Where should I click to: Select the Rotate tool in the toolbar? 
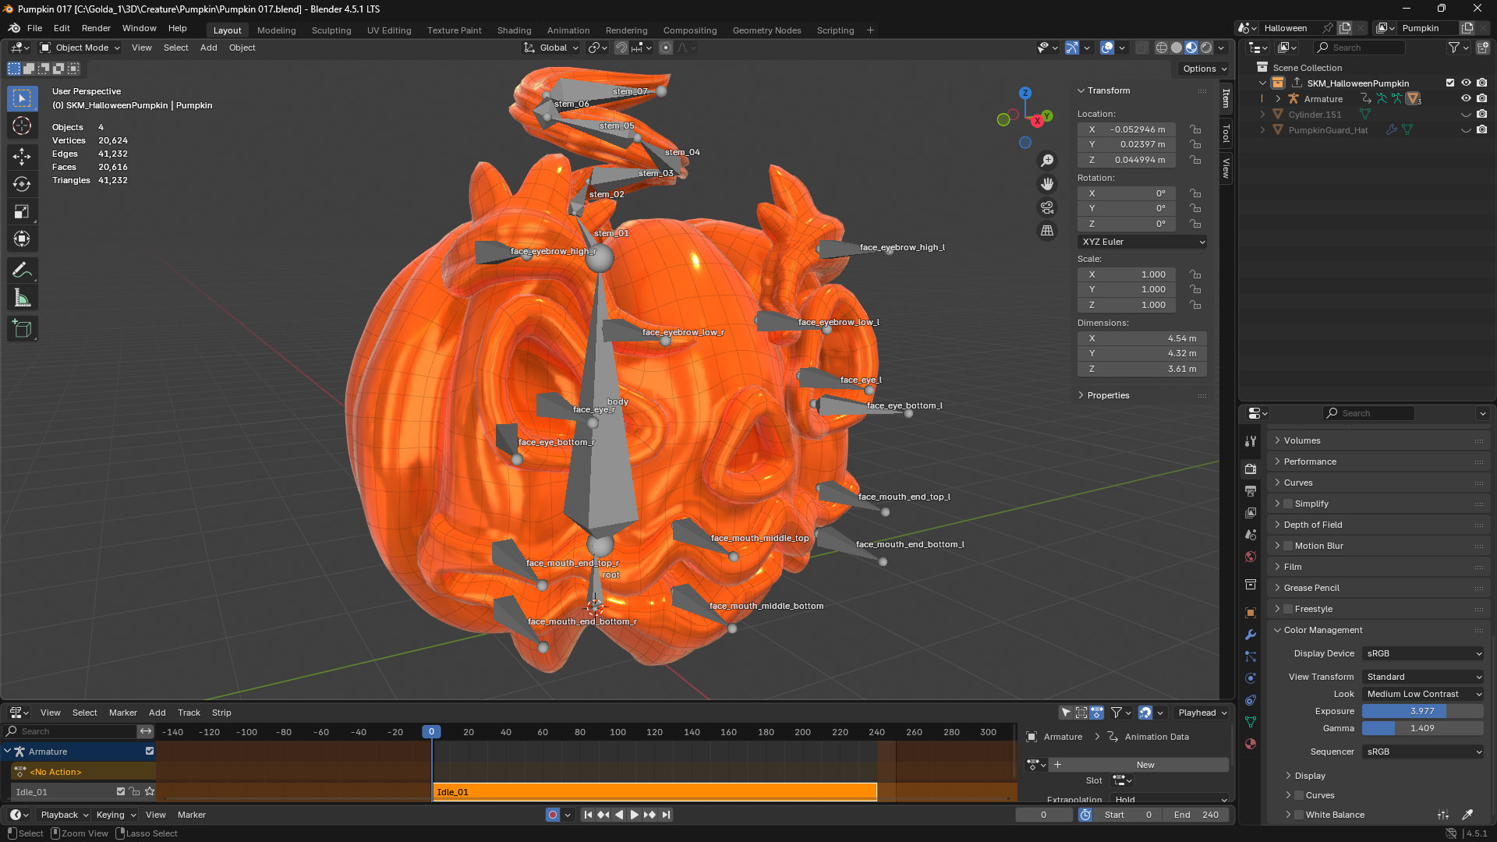pyautogui.click(x=22, y=184)
